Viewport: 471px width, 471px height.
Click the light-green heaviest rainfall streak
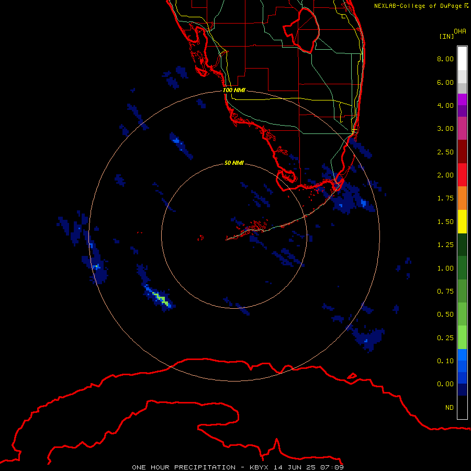[160, 298]
